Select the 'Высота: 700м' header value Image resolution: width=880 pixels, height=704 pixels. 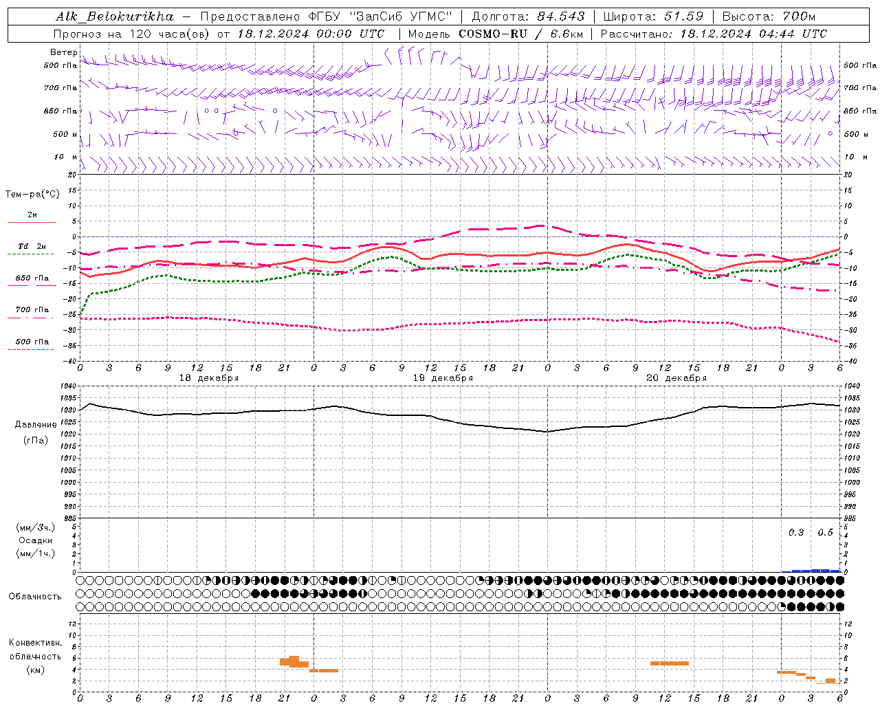[769, 16]
